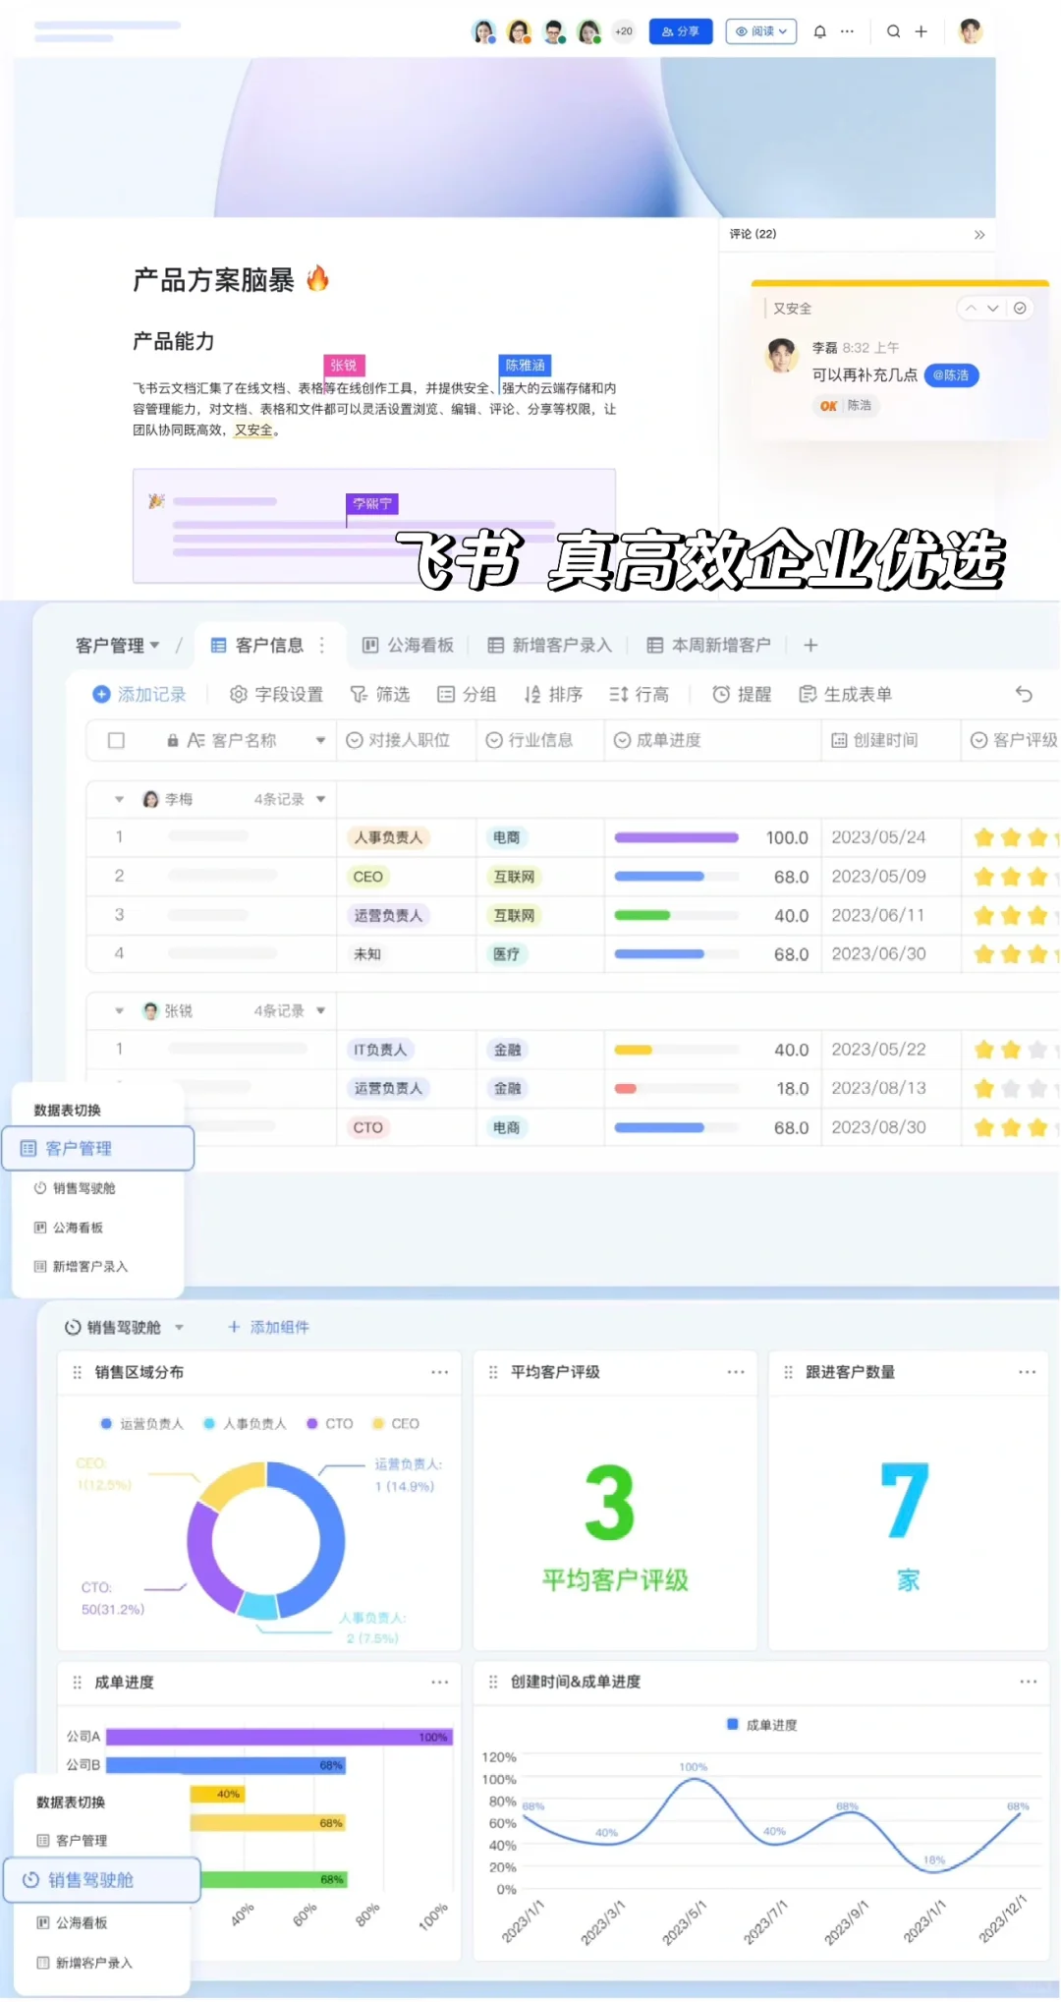Open 成单进度 card more options

(439, 1683)
